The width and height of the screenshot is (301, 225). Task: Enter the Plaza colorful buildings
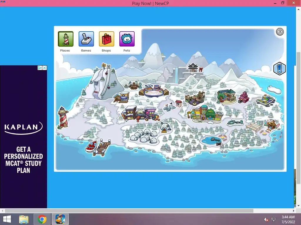(205, 114)
